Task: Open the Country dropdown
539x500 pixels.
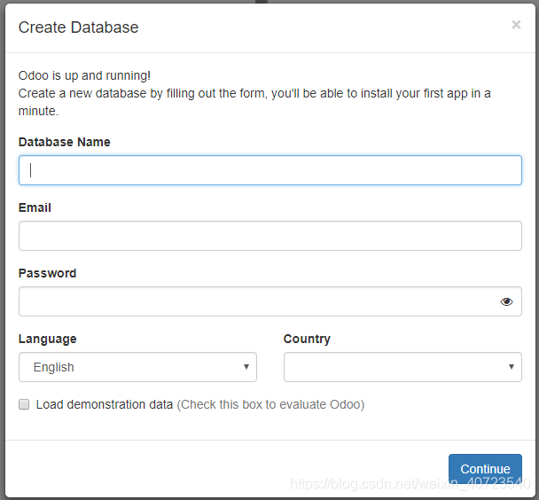Action: click(x=402, y=367)
